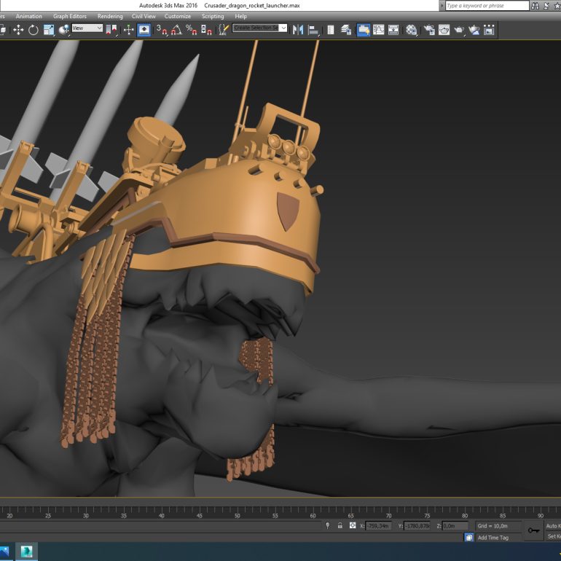Click the Grid = 10,0m status text
Image resolution: width=561 pixels, height=561 pixels.
point(493,525)
